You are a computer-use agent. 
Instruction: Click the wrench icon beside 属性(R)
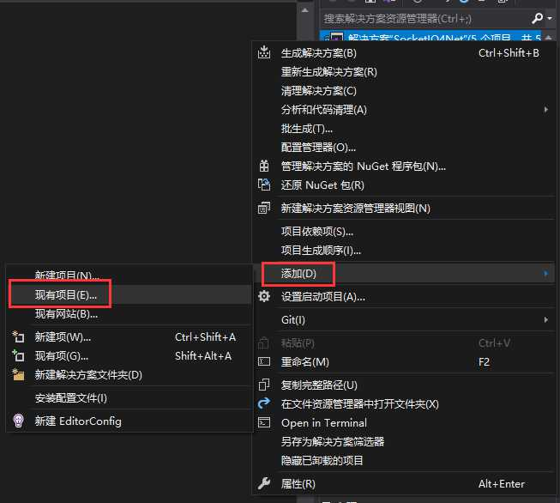click(264, 483)
